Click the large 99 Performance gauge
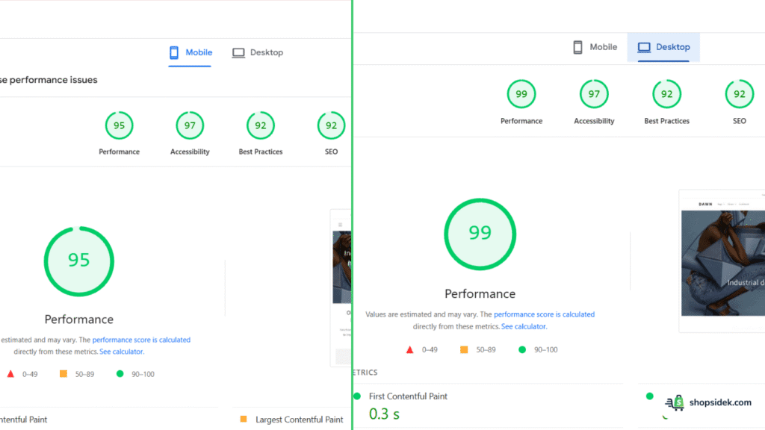 pos(480,234)
